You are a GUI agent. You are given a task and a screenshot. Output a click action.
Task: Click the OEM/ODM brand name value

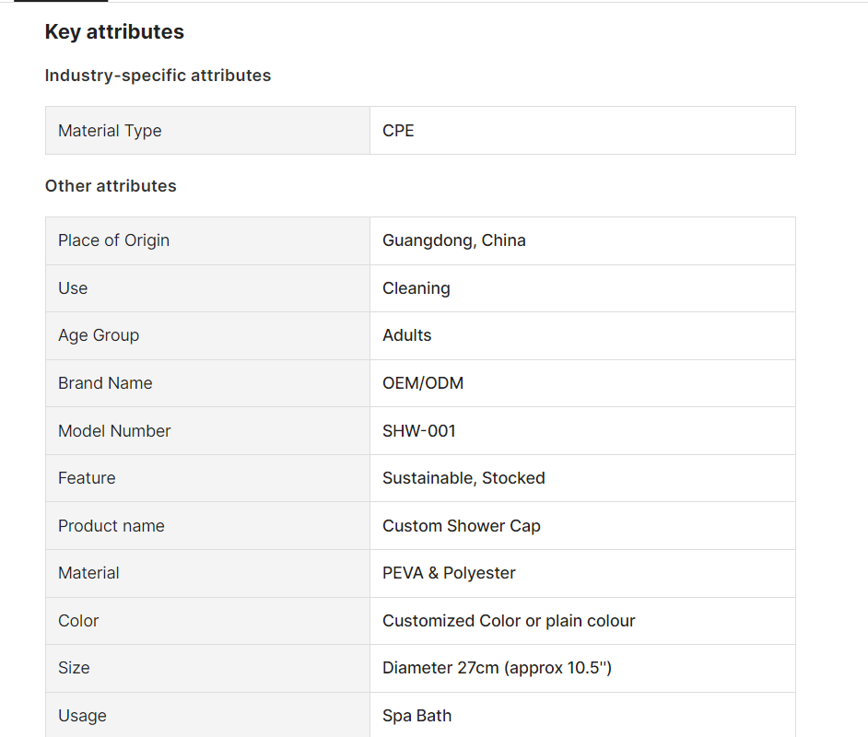pyautogui.click(x=423, y=383)
